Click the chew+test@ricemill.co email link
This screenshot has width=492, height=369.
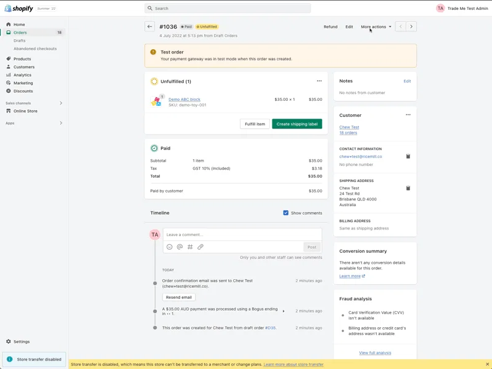point(360,157)
